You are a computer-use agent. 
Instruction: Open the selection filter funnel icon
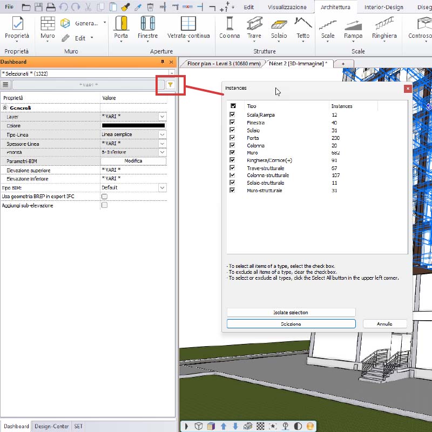point(170,85)
